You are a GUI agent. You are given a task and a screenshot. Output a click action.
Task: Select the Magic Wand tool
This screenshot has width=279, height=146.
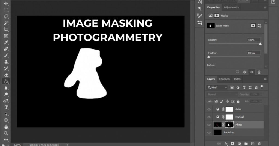(6, 23)
